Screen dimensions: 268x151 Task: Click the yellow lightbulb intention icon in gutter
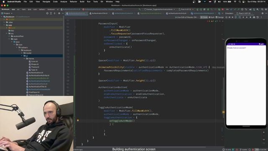(78, 120)
